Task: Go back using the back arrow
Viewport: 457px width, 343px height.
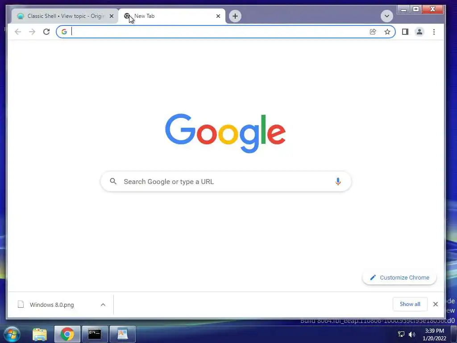Action: coord(18,32)
